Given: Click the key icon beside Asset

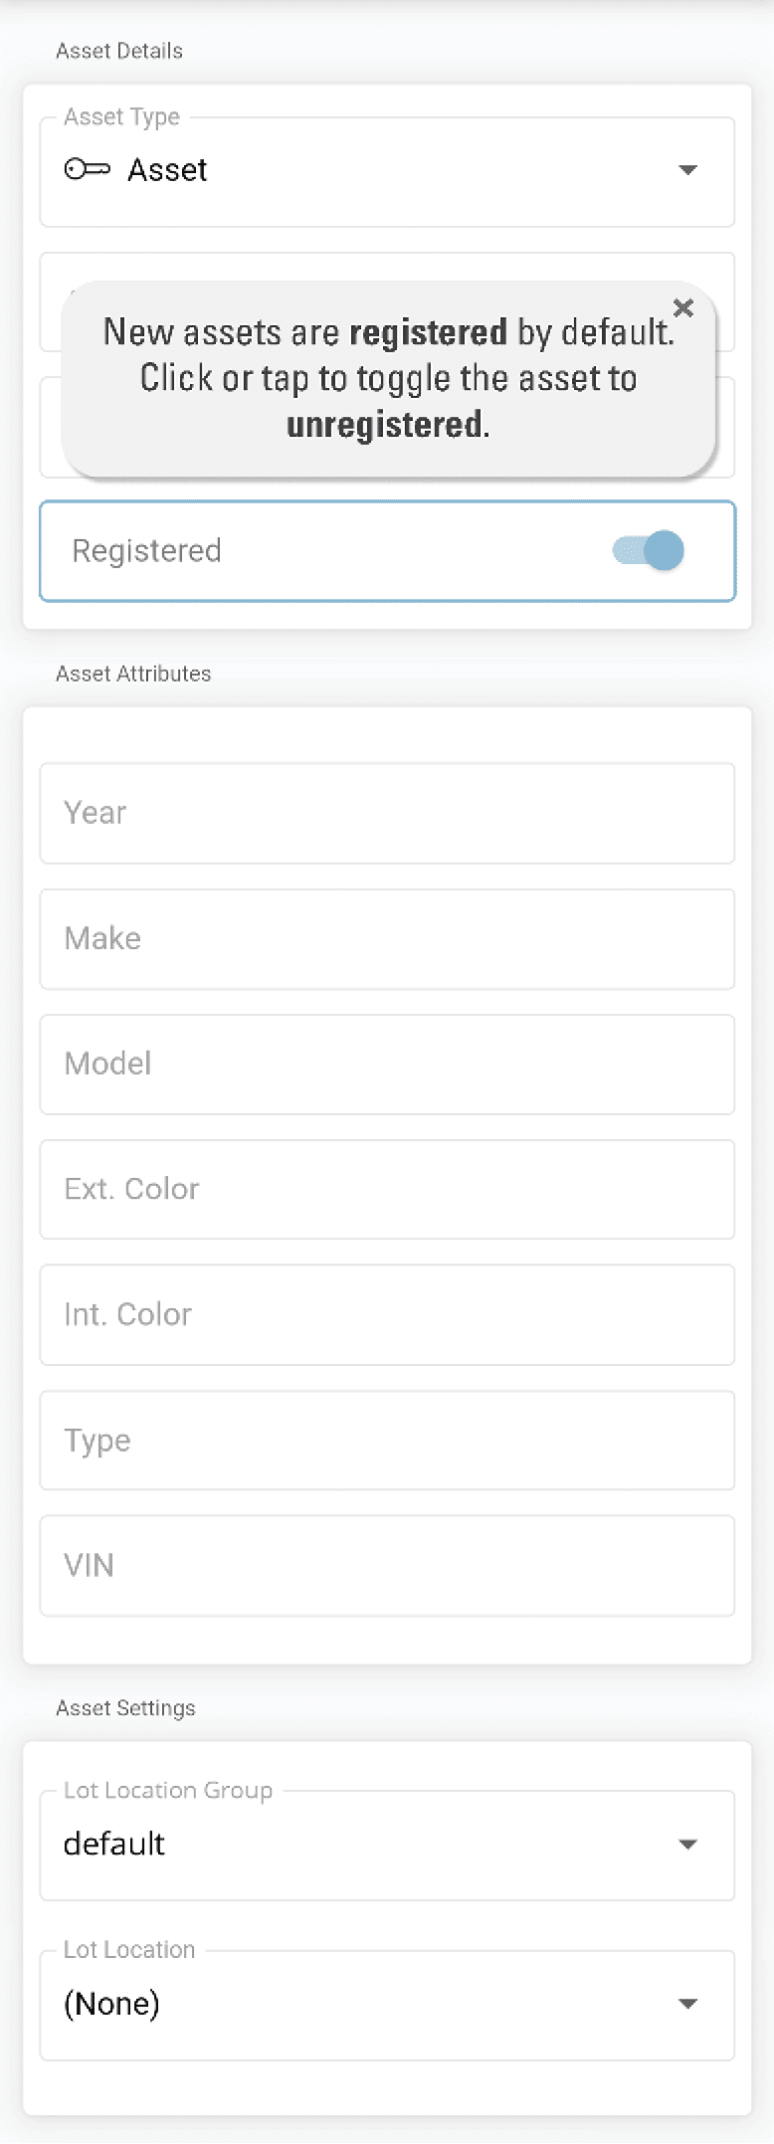Looking at the screenshot, I should coord(87,170).
